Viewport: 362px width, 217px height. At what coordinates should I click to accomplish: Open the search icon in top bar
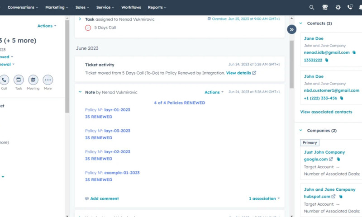coord(311,7)
